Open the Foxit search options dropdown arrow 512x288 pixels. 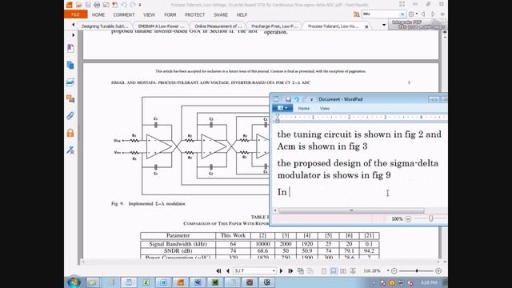click(x=417, y=14)
